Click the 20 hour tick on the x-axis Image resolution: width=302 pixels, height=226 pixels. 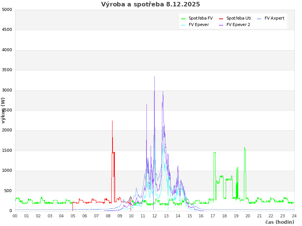coord(248,216)
